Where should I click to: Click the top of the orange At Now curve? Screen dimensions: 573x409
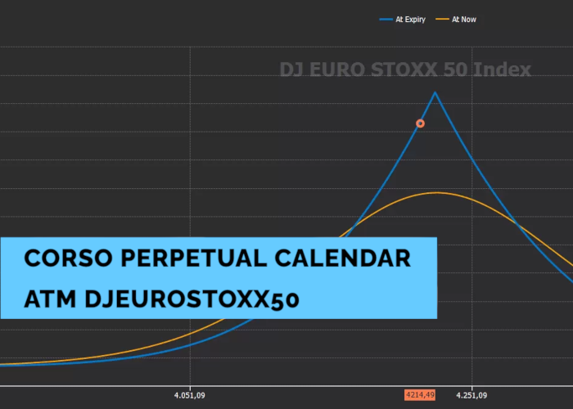point(436,192)
